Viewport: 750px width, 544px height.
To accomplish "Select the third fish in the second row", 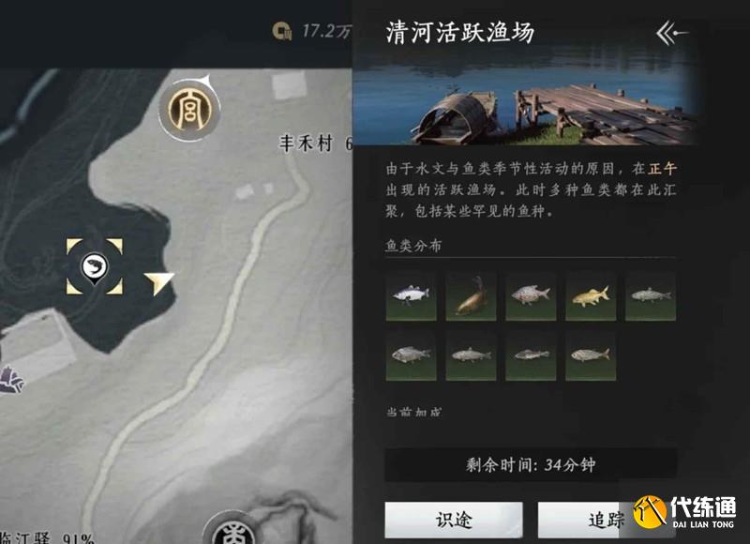I will 531,355.
